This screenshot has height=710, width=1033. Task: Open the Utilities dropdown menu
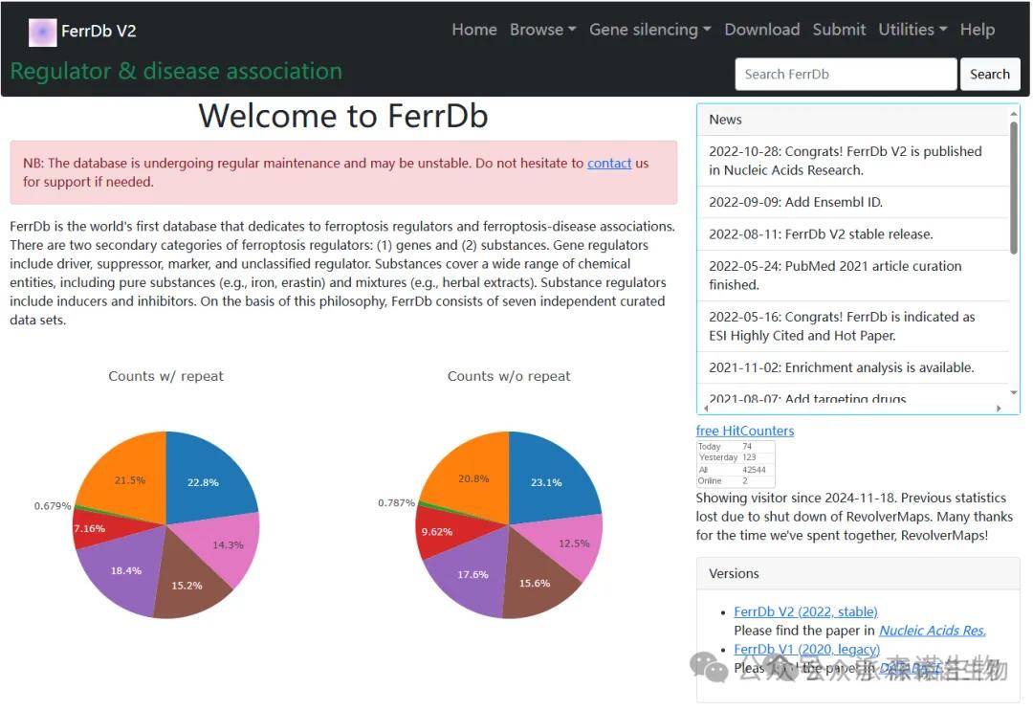point(912,30)
